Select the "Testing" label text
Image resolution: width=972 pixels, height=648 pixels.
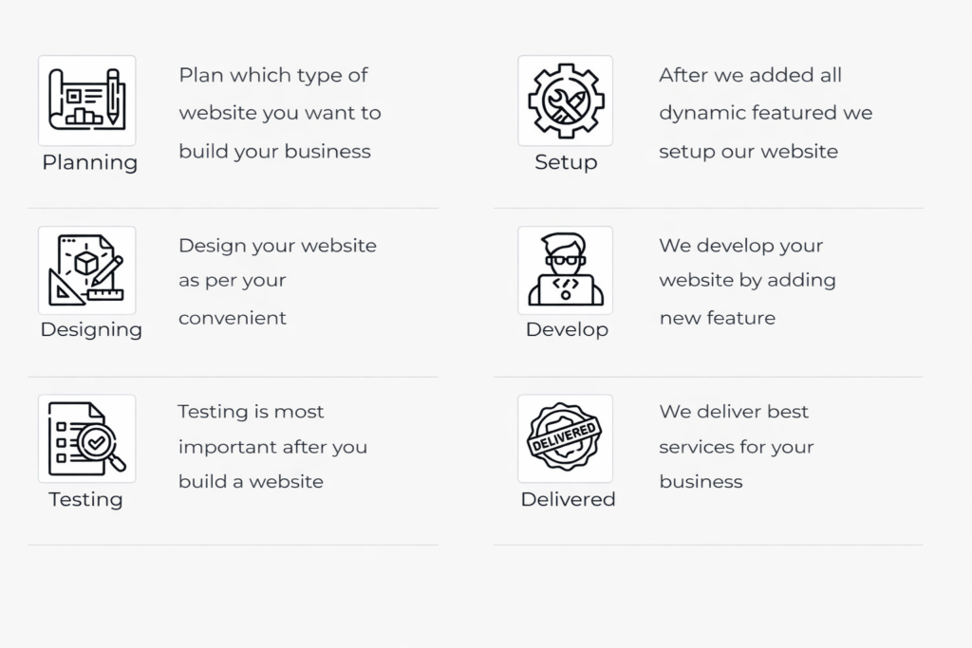coord(85,499)
